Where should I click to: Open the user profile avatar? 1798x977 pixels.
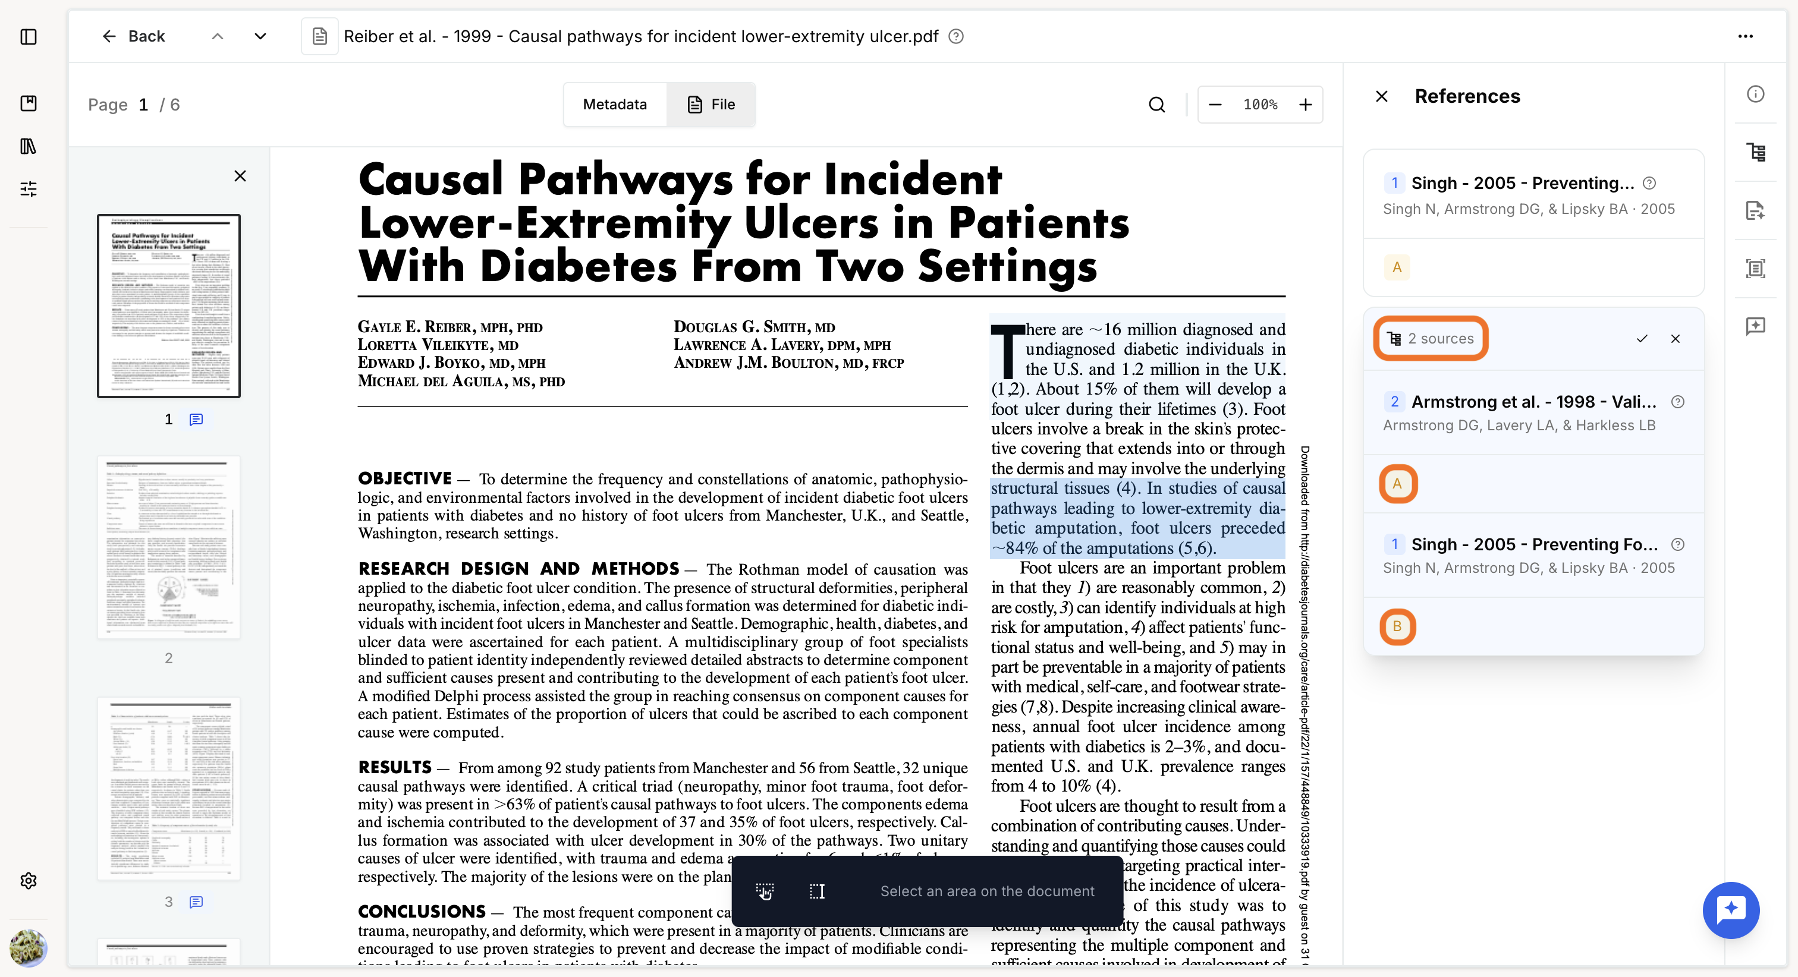(29, 948)
